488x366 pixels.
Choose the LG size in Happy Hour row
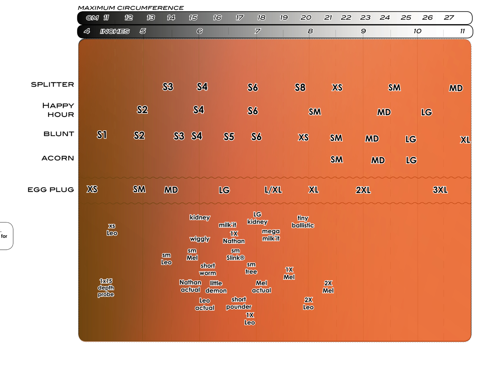click(427, 113)
